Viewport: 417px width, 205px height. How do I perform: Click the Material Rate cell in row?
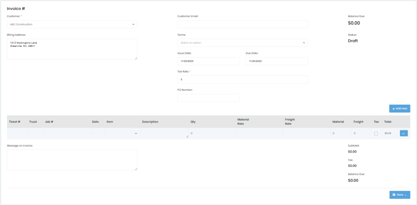pyautogui.click(x=259, y=133)
